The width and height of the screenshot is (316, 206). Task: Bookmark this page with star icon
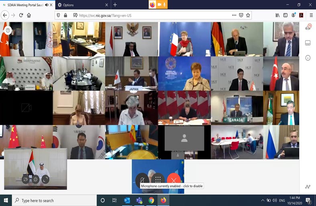click(248, 15)
